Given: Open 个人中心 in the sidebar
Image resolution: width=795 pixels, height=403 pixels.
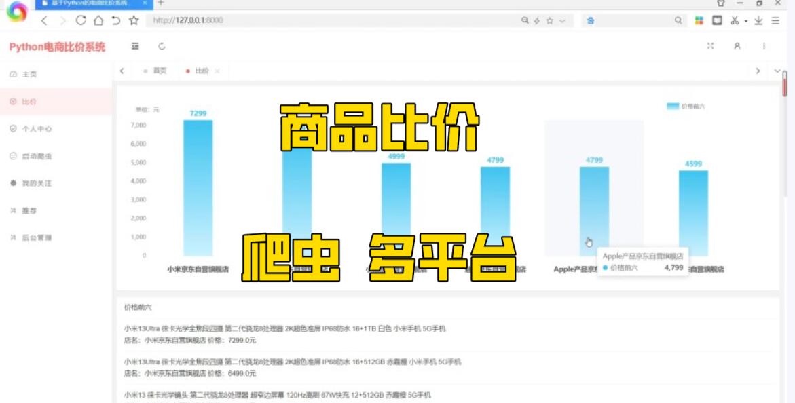Looking at the screenshot, I should tap(56, 129).
